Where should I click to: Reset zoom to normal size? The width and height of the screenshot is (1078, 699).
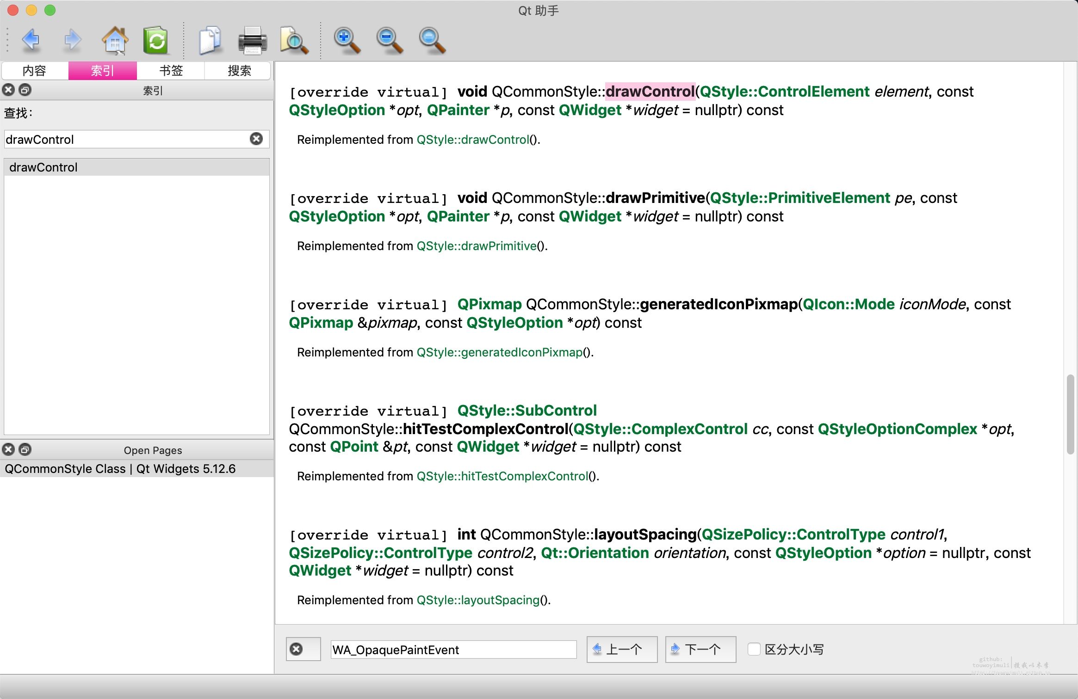pos(432,40)
